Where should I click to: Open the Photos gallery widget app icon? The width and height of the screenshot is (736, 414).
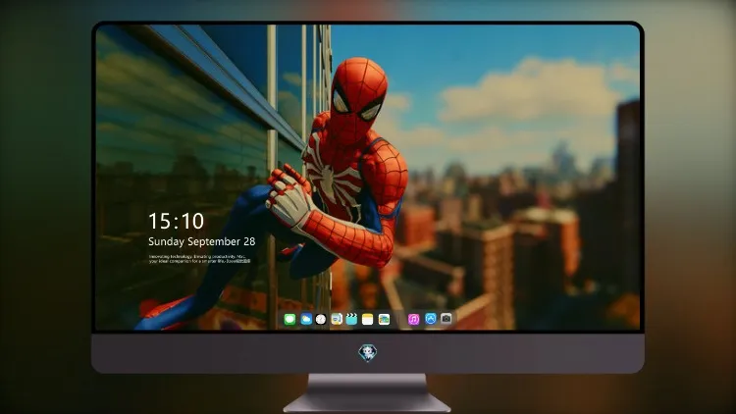click(384, 320)
